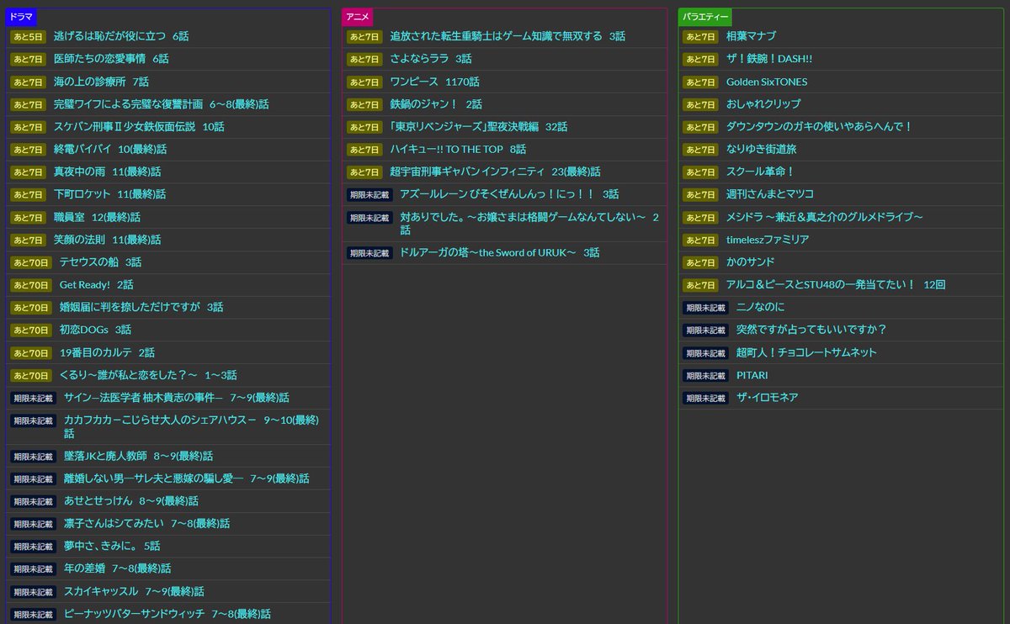1010x624 pixels.
Task: Open 逃げるは恥だが役に立つ 6話
Action: [121, 36]
